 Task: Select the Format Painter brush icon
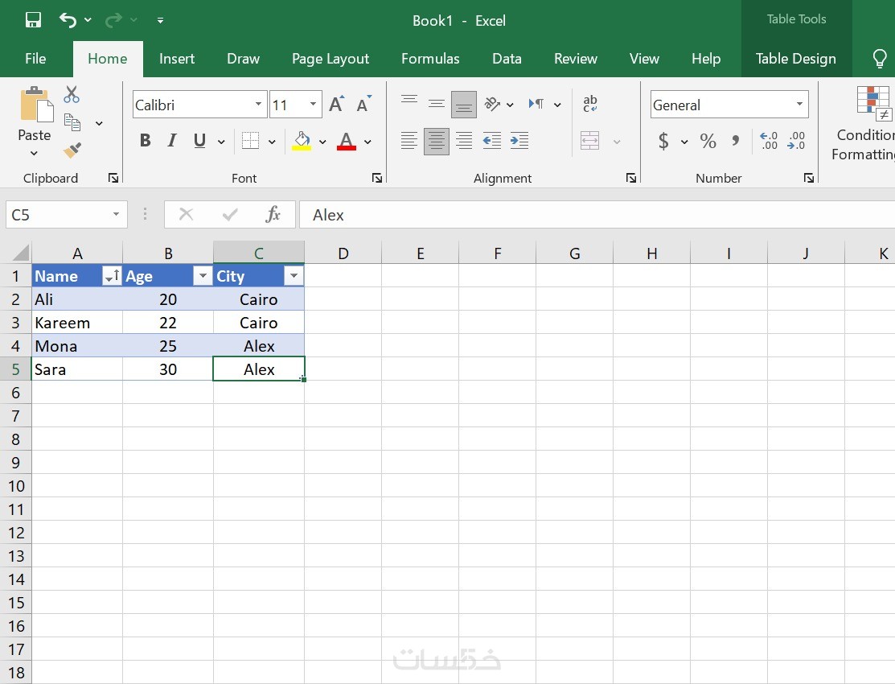[72, 150]
